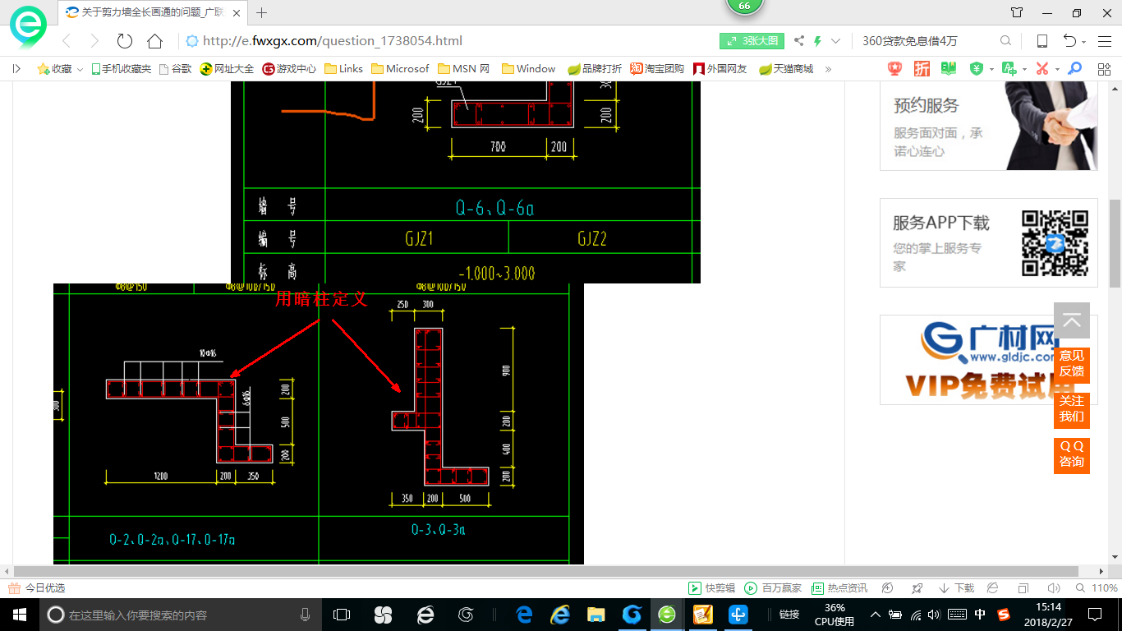The width and height of the screenshot is (1122, 631).
Task: Click the horizontal page scrollbar
Action: tap(546, 571)
